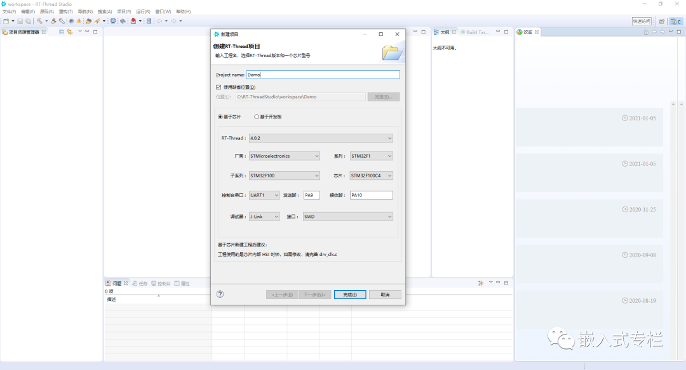Image resolution: width=686 pixels, height=370 pixels.
Task: Click the blue monitor terminal icon
Action: click(113, 21)
